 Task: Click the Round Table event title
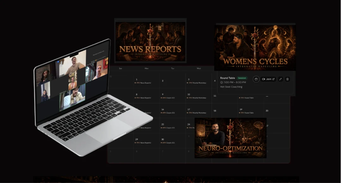tap(227, 78)
